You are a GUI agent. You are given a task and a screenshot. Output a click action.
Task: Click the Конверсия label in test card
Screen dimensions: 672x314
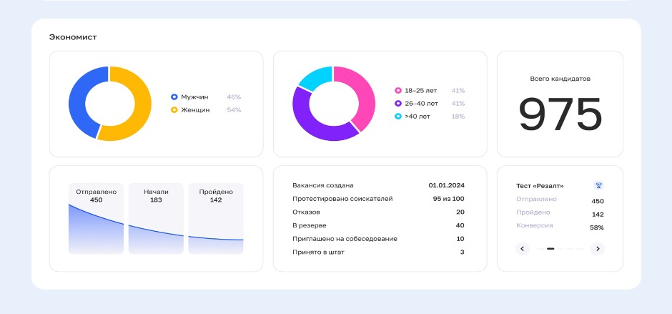click(533, 226)
